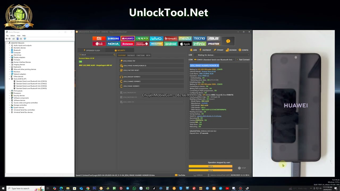
Task: Select the OPPO brand icon
Action: pos(142,38)
